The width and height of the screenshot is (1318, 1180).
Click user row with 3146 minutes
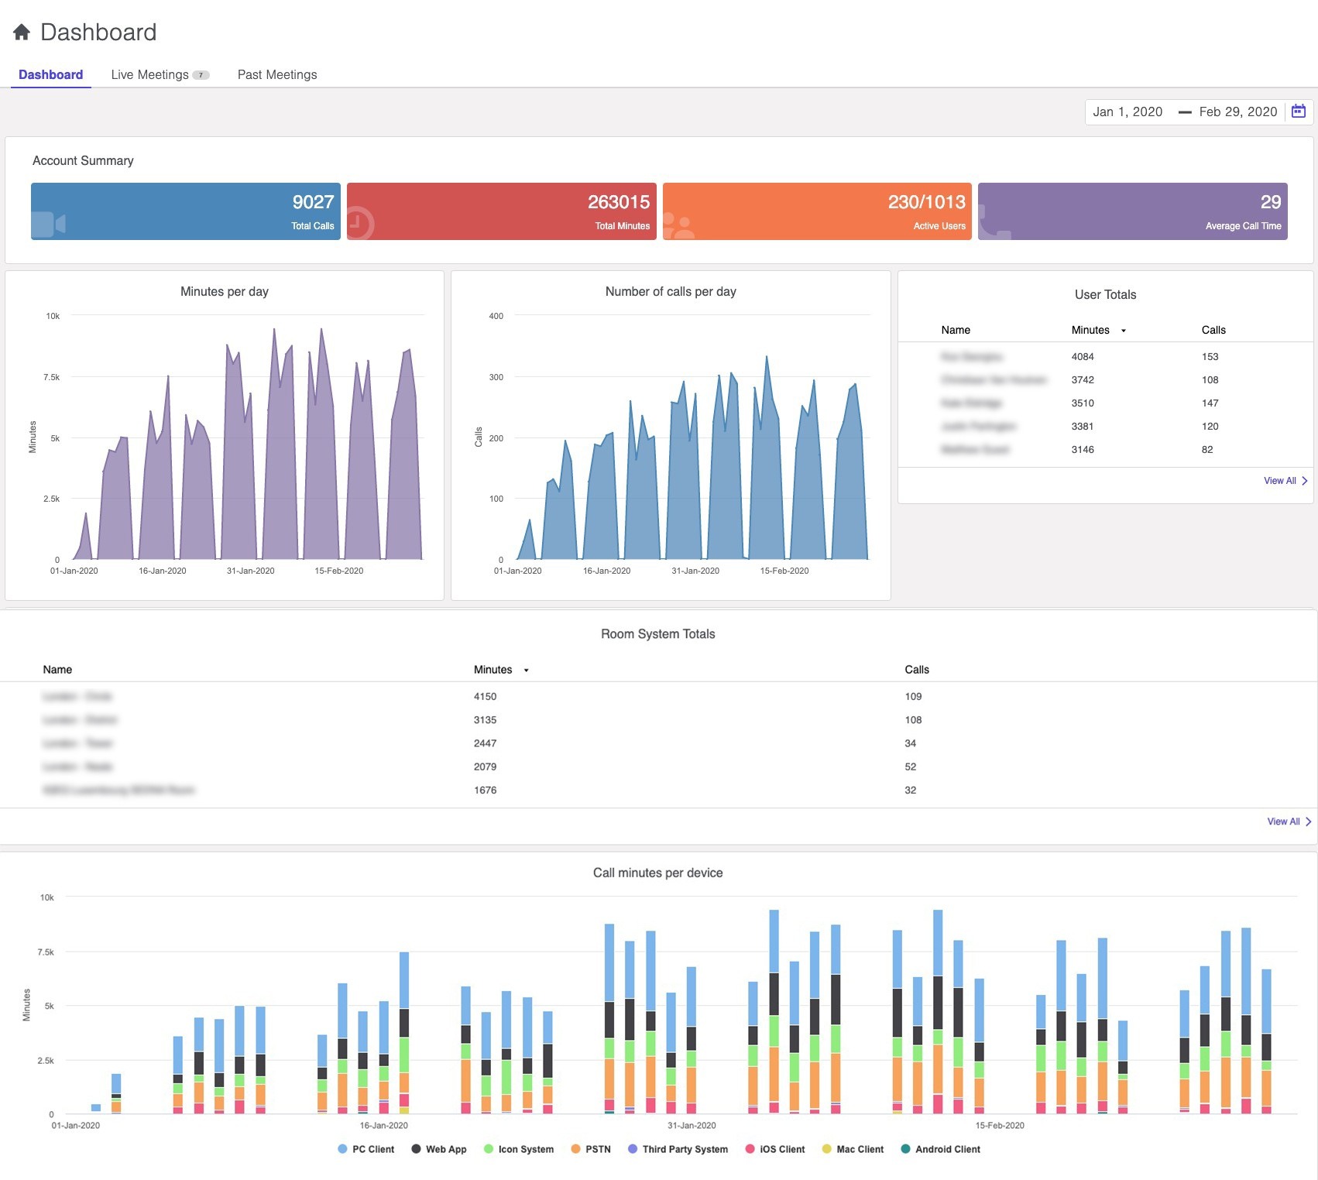pyautogui.click(x=1105, y=450)
